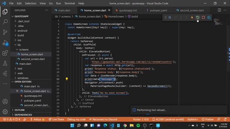Select the AC2001 device in status bar
Screen dimensions: 230x129
168,119
